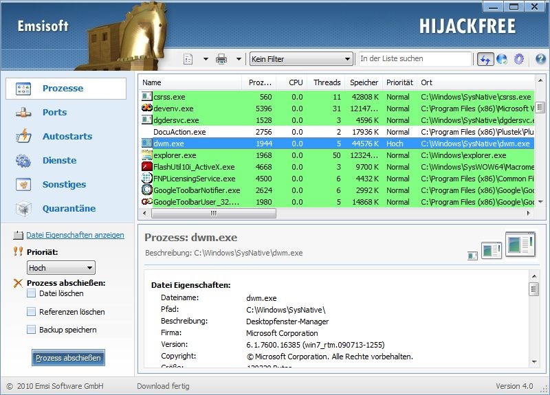Click the printer icon in toolbar
Image resolution: width=550 pixels, height=395 pixels.
(x=221, y=59)
